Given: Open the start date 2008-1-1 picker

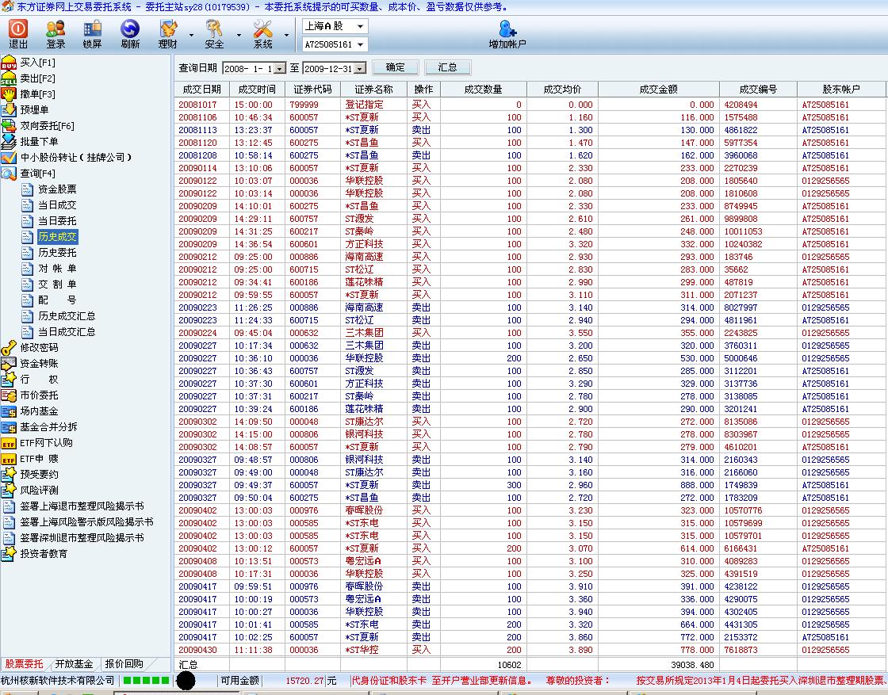Looking at the screenshot, I should click(x=280, y=68).
